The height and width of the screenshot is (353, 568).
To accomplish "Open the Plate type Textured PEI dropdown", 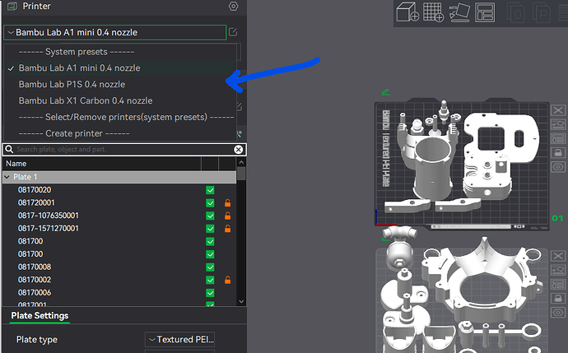I will pos(179,340).
